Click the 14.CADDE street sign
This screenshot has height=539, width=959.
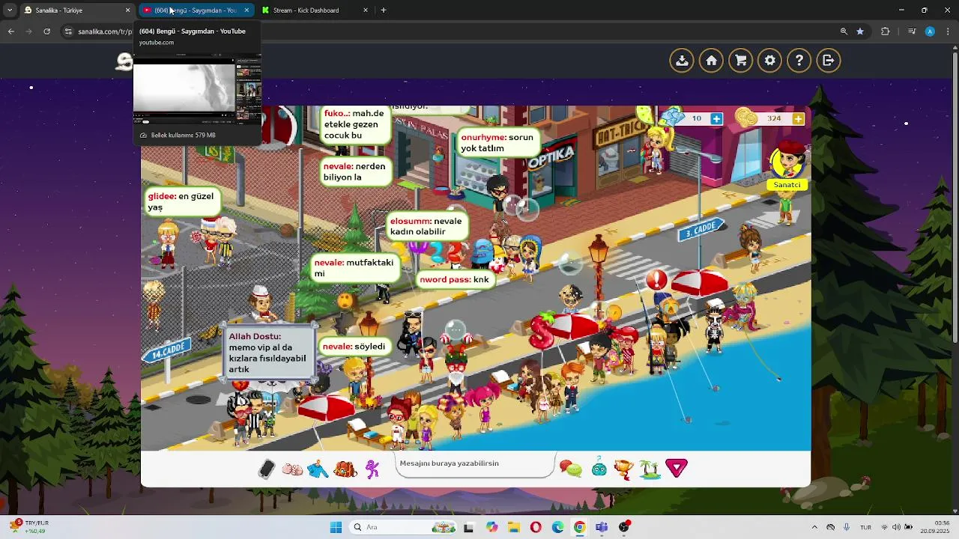click(167, 350)
